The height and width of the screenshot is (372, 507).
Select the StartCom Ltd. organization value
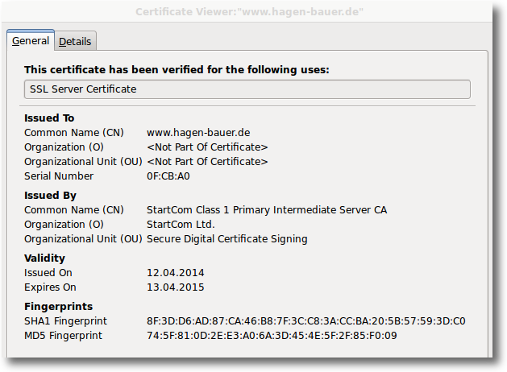coord(181,224)
